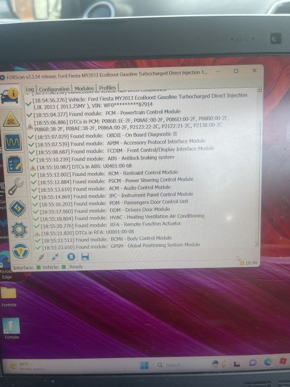Select the 'BCMii - Body Control Module' log line
The image size is (290, 387).
tap(103, 239)
